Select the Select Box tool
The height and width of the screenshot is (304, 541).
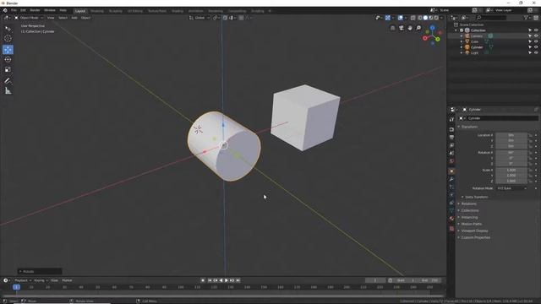coord(8,29)
